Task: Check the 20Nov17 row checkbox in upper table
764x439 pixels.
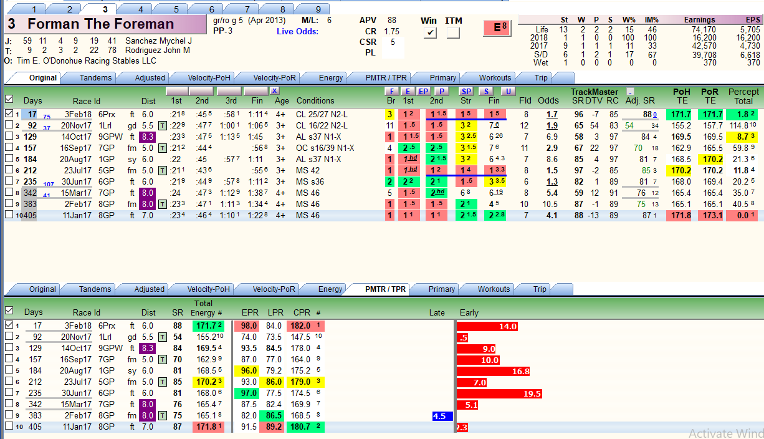Action: click(x=9, y=125)
